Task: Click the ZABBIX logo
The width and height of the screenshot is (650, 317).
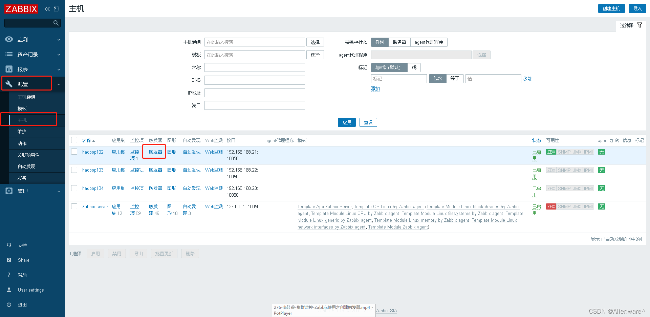Action: click(21, 9)
